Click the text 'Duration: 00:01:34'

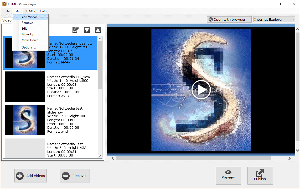coord(63,59)
